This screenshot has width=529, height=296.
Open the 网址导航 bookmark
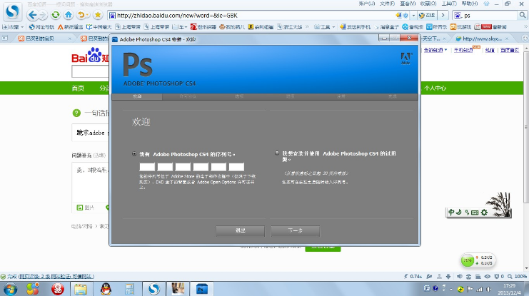click(x=41, y=26)
